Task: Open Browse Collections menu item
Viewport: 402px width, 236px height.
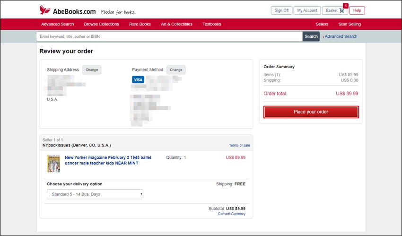Action: [101, 24]
